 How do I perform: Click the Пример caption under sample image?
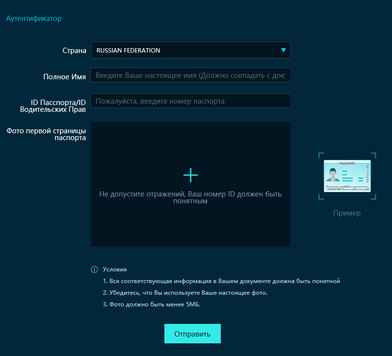click(347, 213)
